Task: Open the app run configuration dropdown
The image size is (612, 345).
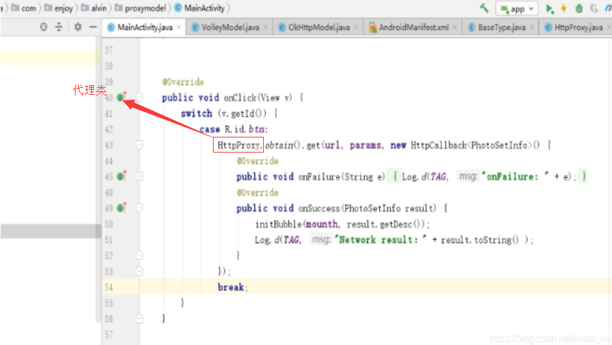Action: tap(517, 9)
